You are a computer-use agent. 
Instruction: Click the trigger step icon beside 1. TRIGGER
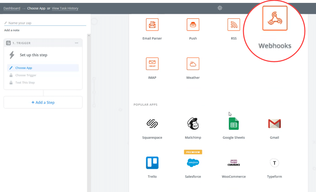click(8, 43)
